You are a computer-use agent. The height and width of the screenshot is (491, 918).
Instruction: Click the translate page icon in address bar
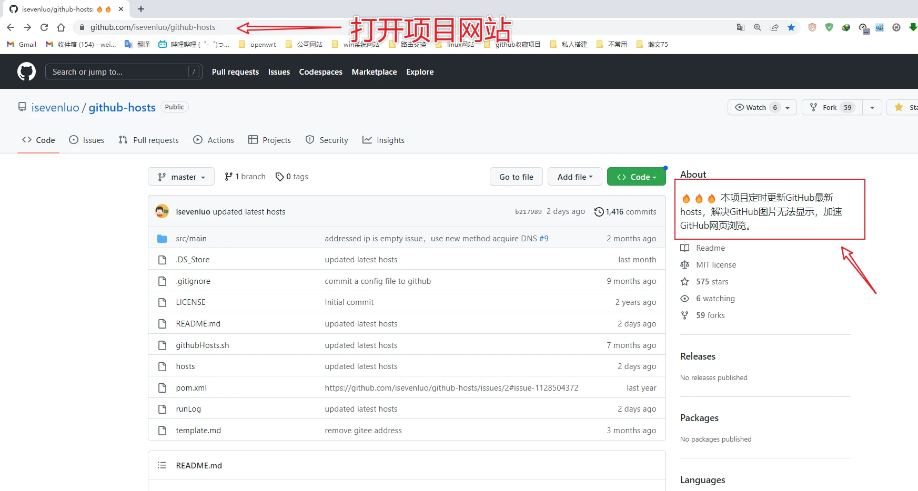741,27
